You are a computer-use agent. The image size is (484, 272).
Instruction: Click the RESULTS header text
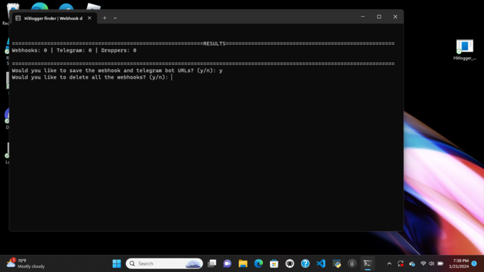click(214, 43)
